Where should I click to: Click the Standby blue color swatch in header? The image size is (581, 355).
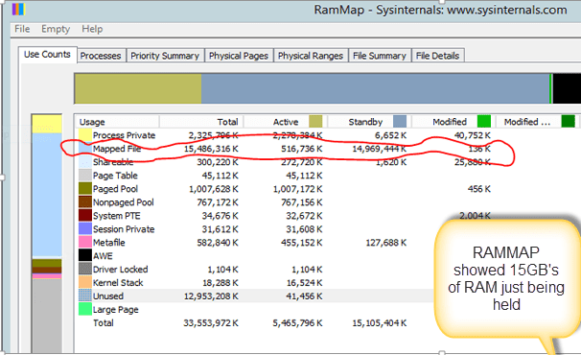pyautogui.click(x=400, y=121)
